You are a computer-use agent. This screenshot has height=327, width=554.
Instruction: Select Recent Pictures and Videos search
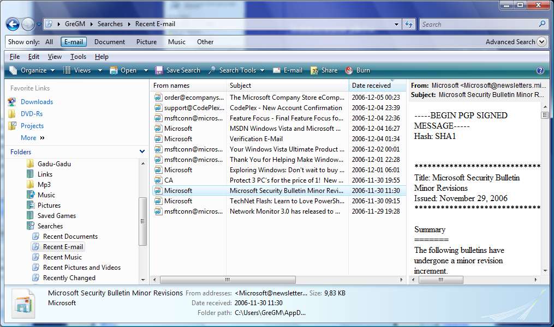[x=82, y=268]
